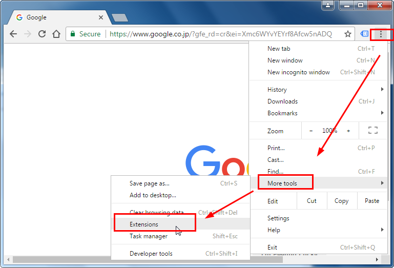Select Add to desktop... in submenu
Image resolution: width=394 pixels, height=268 pixels.
coord(180,195)
